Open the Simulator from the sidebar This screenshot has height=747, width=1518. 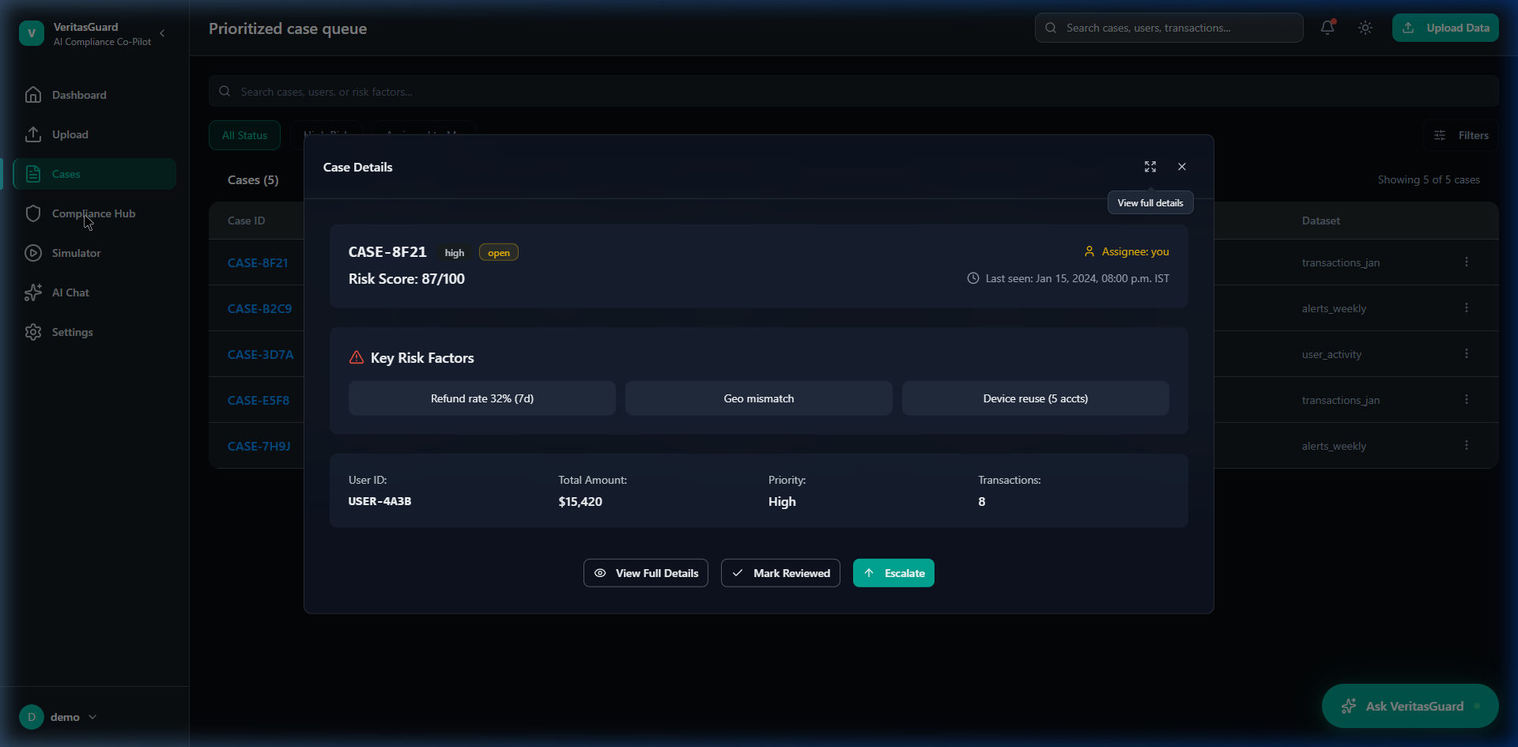(x=75, y=252)
